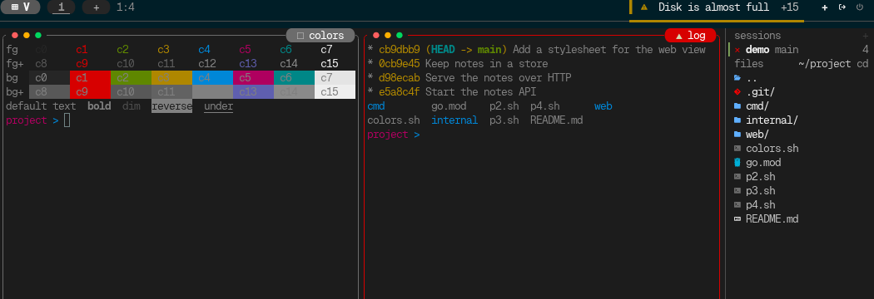Viewport: 874px width, 299px height.
Task: Click the green window dot of the colors pane
Action: point(38,35)
